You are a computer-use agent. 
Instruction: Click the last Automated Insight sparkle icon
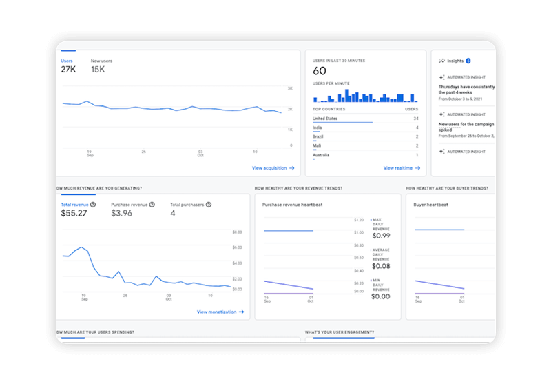[x=441, y=152]
